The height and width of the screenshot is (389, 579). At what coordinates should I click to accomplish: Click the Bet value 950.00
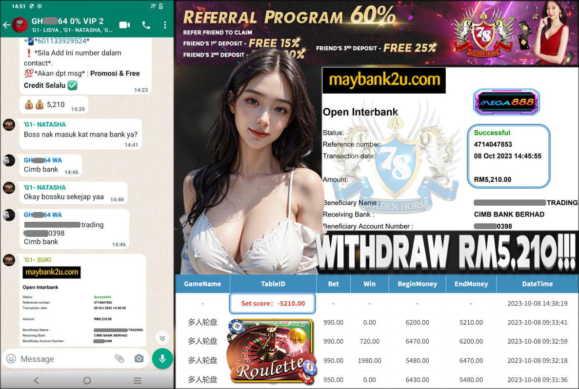coord(333,380)
